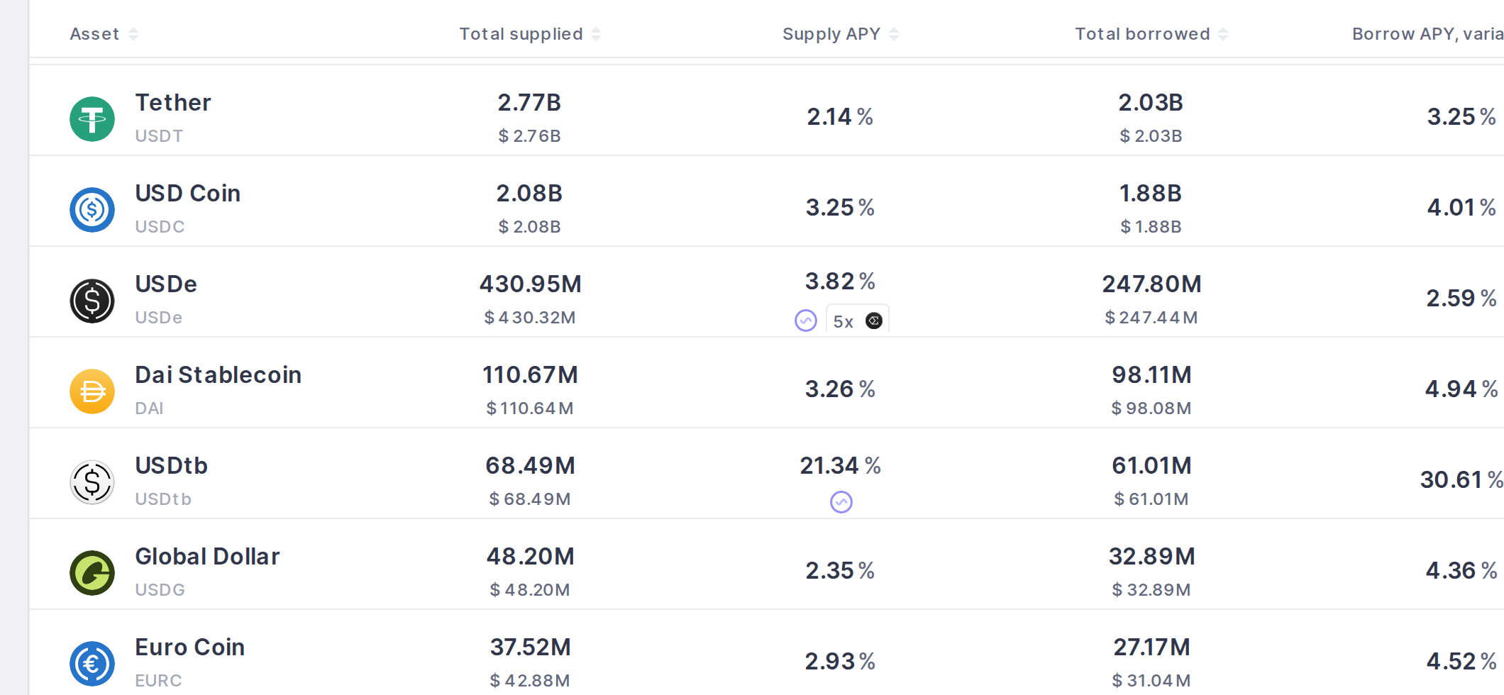Click Tether total supplied 2.77B
Screen dimensions: 1504x695
point(529,103)
